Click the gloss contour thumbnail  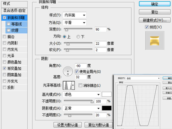[67, 85]
